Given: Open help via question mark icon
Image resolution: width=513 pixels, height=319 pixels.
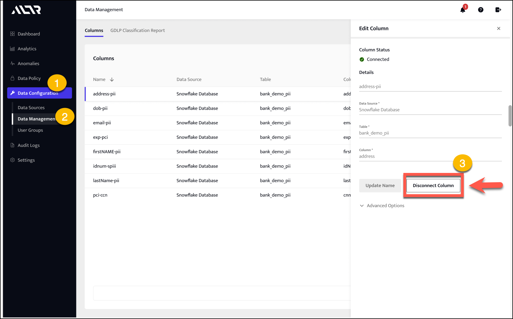Looking at the screenshot, I should (x=481, y=10).
